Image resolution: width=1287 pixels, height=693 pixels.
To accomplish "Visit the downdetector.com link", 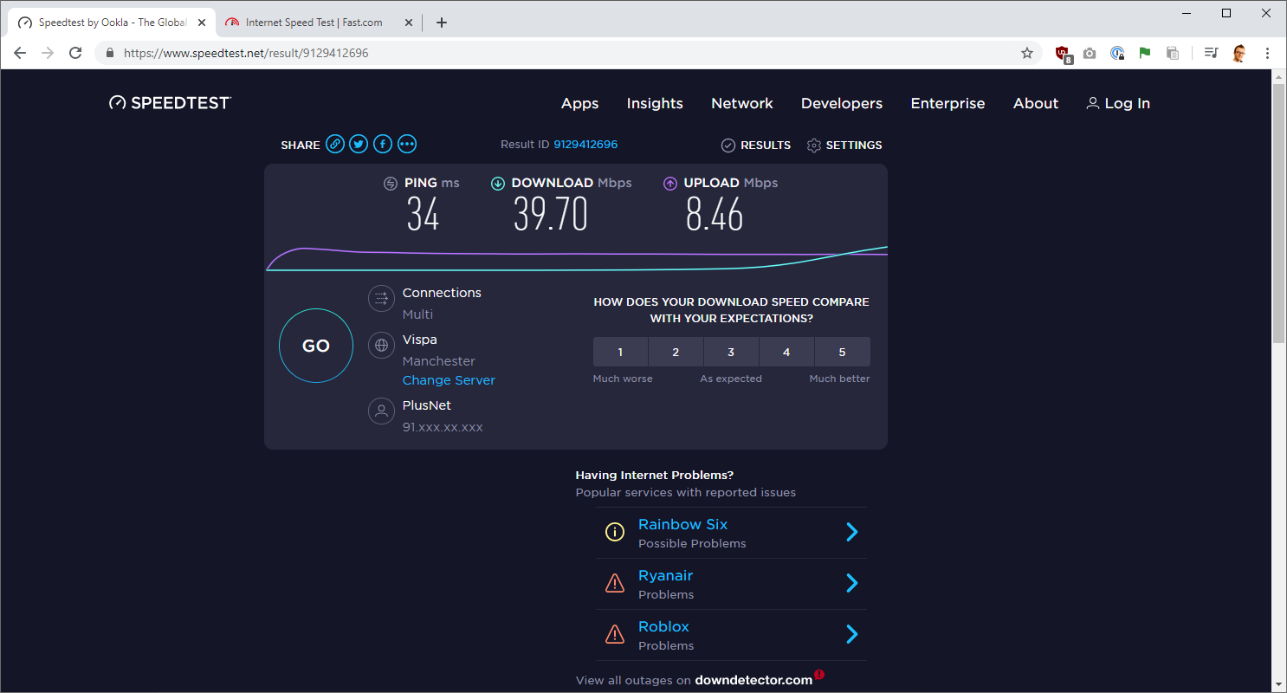I will (x=753, y=680).
